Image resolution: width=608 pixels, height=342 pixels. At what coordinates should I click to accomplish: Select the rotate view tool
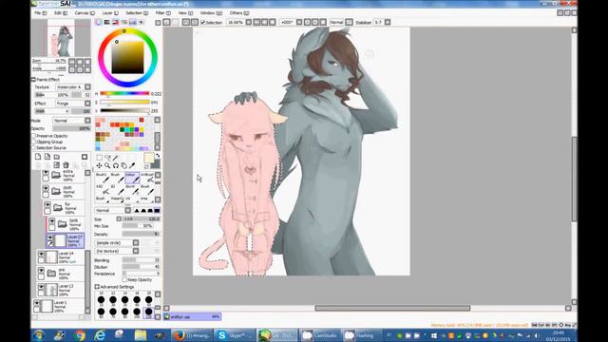click(116, 165)
